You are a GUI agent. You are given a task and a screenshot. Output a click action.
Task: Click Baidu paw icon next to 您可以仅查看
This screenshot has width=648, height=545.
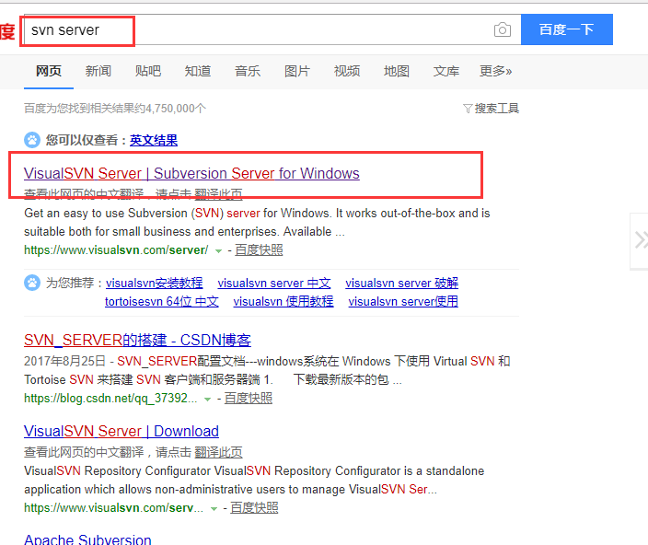tap(32, 140)
